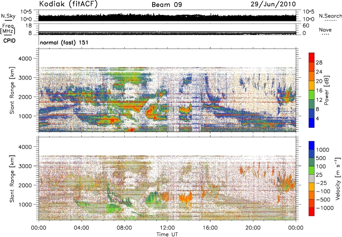Click the N.Sky noise plot strip
The width and height of the screenshot is (342, 237).
(x=167, y=15)
